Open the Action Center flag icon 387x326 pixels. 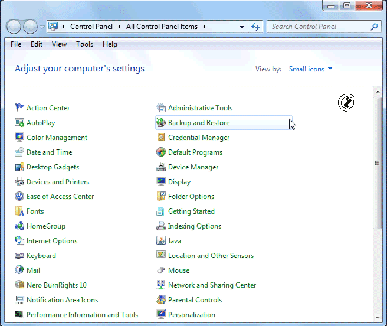[19, 107]
